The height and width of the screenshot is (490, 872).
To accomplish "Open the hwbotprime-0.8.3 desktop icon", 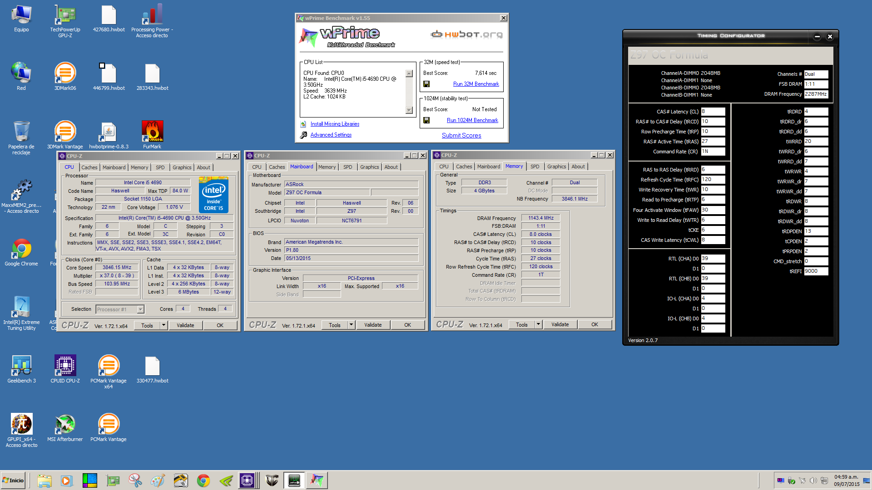I will [x=109, y=134].
